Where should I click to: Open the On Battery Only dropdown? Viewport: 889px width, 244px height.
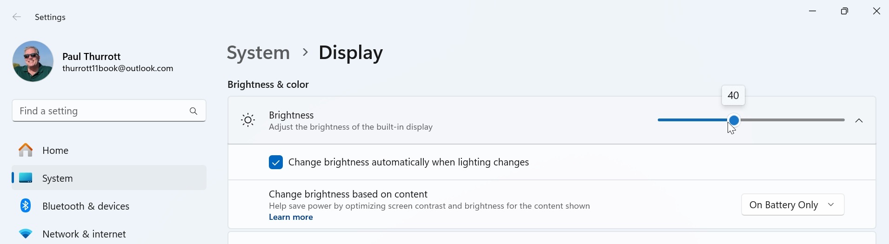[793, 205]
